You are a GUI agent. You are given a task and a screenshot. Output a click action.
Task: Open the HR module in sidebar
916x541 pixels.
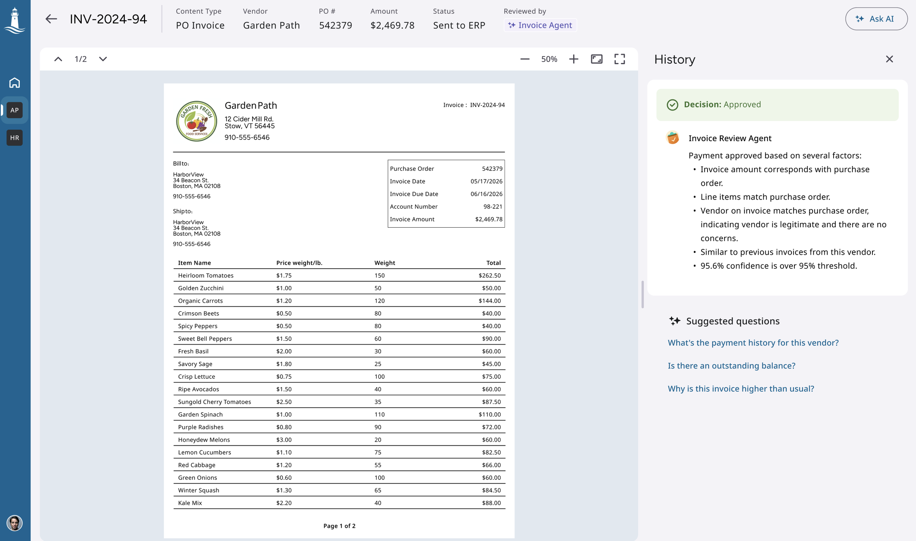[15, 138]
